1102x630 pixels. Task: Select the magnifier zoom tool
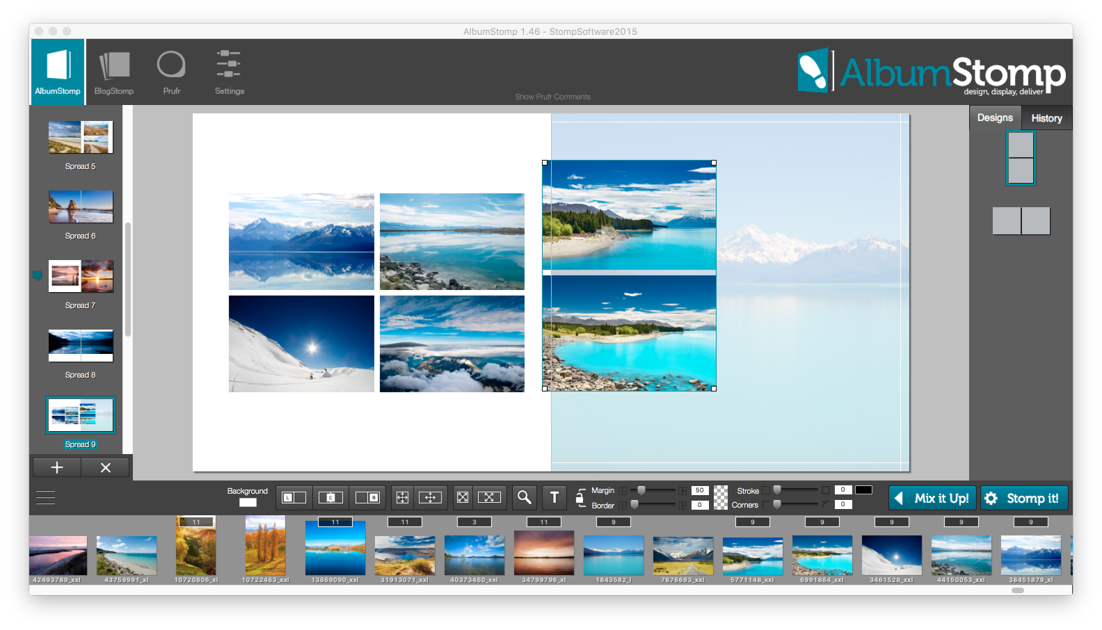coord(525,497)
